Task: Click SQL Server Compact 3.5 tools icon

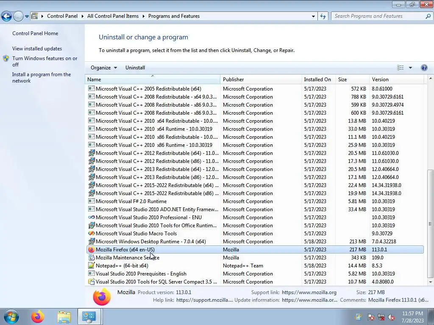Action: click(x=92, y=281)
